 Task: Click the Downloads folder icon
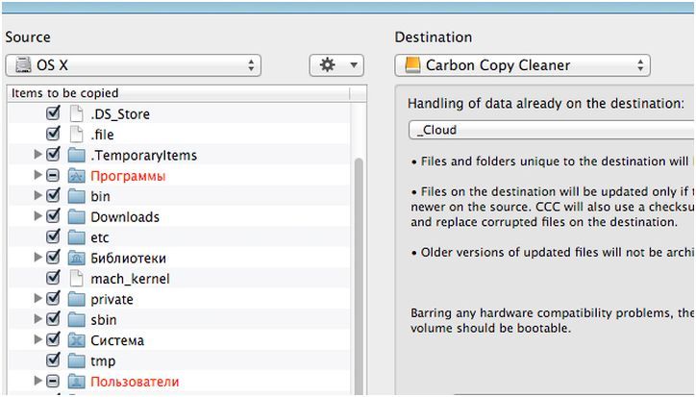(x=77, y=217)
